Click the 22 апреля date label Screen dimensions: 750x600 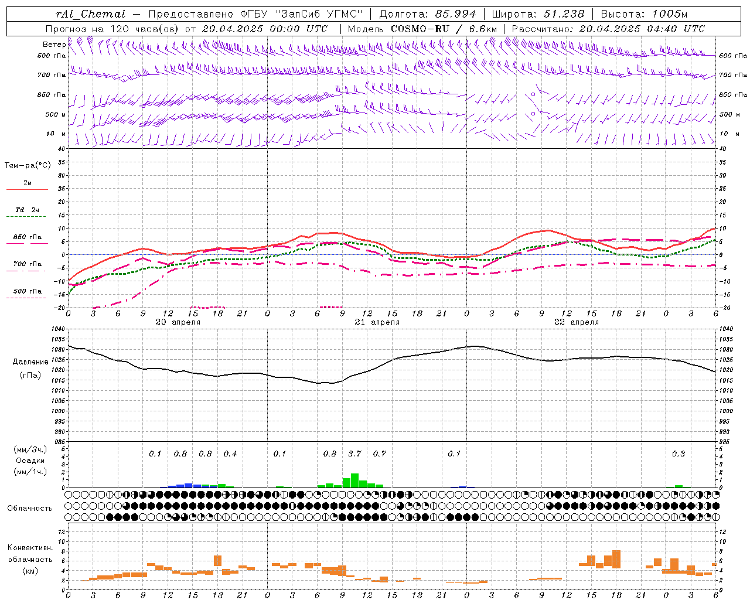point(577,322)
